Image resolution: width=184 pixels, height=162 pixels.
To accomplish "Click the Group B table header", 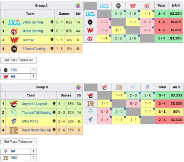I will pos(42,87).
